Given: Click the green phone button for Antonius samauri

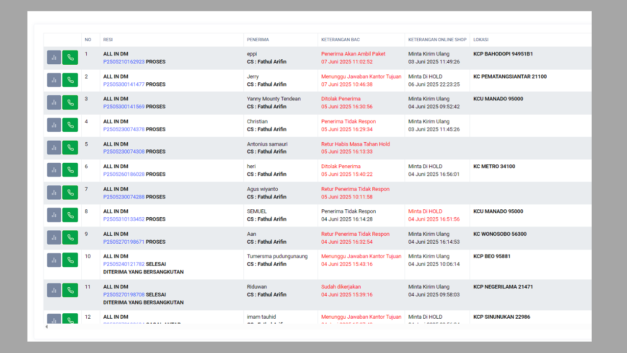Looking at the screenshot, I should click(70, 148).
